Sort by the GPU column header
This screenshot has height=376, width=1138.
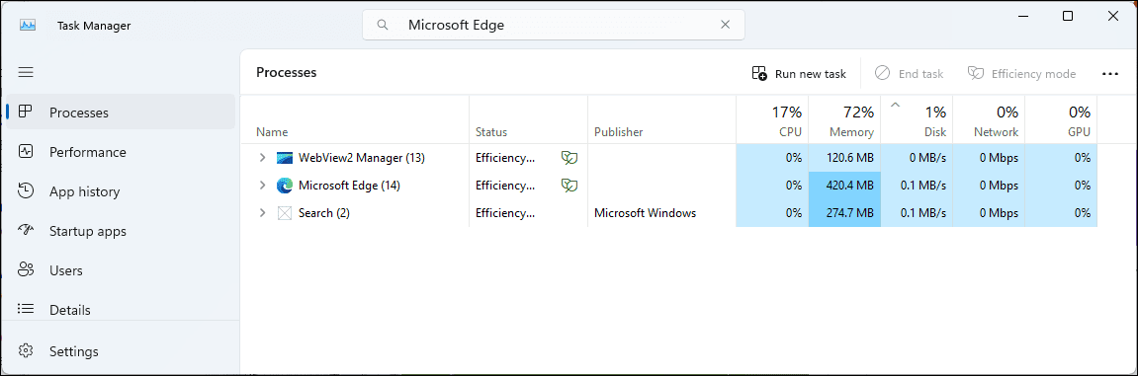(1060, 119)
